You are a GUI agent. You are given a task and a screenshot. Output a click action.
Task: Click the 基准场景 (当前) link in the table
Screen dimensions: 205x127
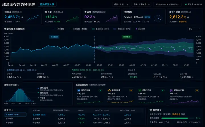tap(39, 115)
